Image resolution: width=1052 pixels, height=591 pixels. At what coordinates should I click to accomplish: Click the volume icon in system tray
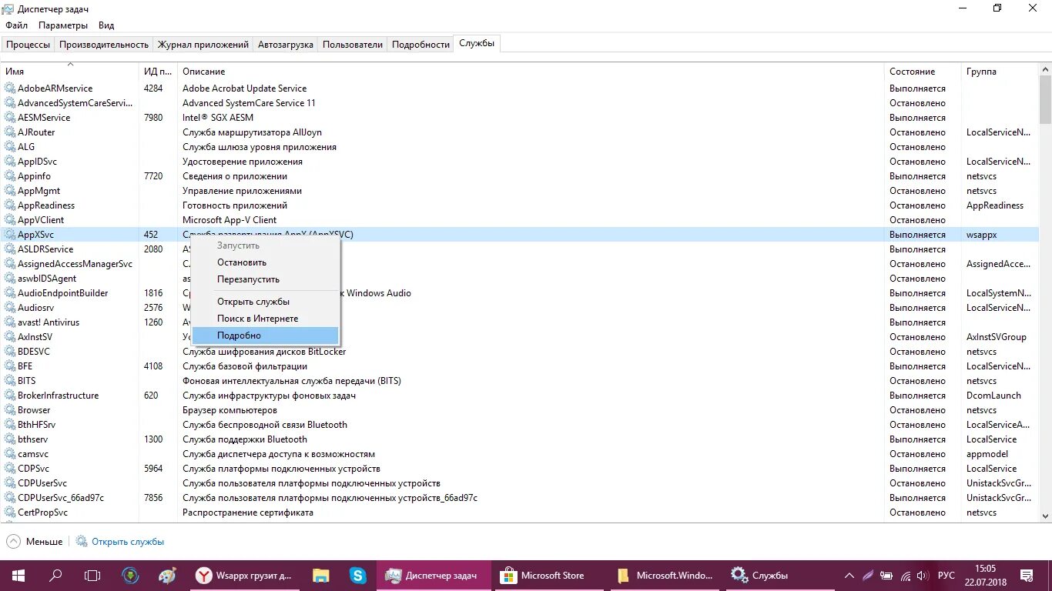(x=924, y=576)
